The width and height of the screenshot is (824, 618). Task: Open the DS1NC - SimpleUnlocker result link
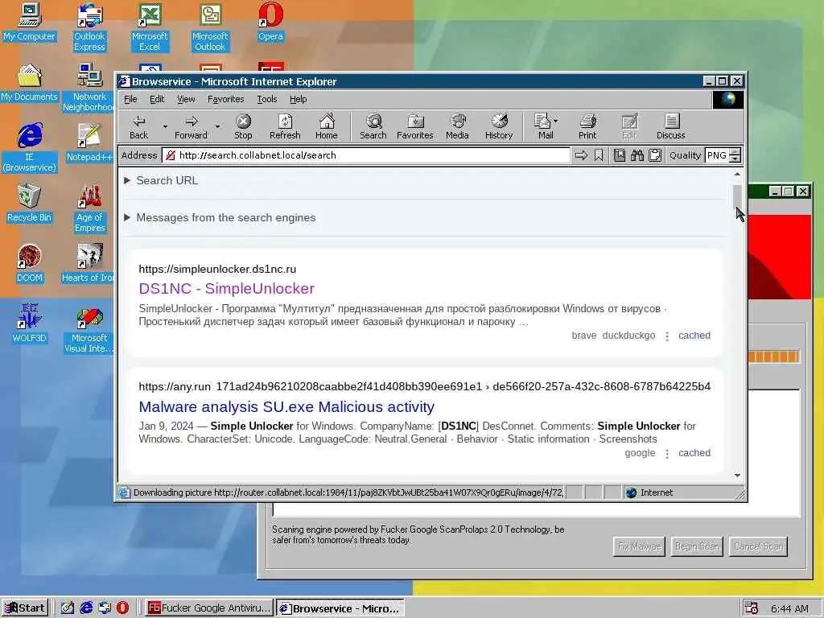point(226,289)
